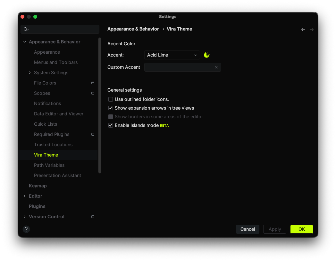Open Data Editor and Viewer settings
336x261 pixels.
click(58, 114)
